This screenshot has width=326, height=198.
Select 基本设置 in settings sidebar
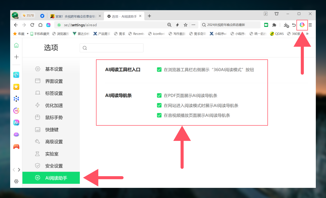[54, 69]
